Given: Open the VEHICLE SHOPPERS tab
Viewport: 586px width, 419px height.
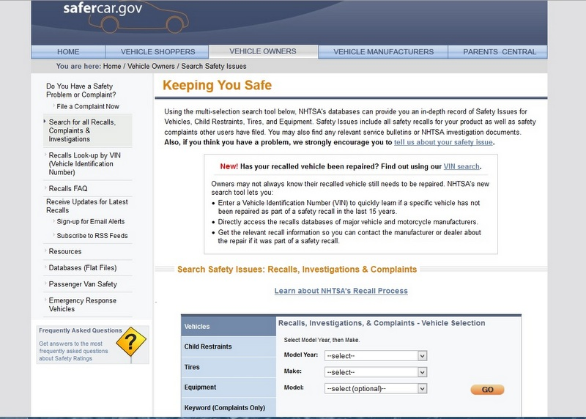Looking at the screenshot, I should coord(157,52).
